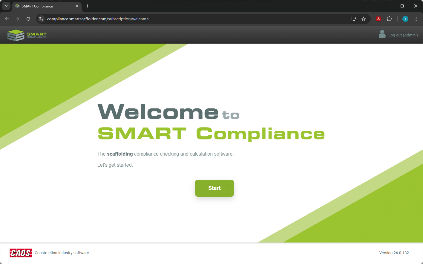Screen dimensions: 423x264
Task: Click the Log out (Admin) link
Action: click(403, 35)
